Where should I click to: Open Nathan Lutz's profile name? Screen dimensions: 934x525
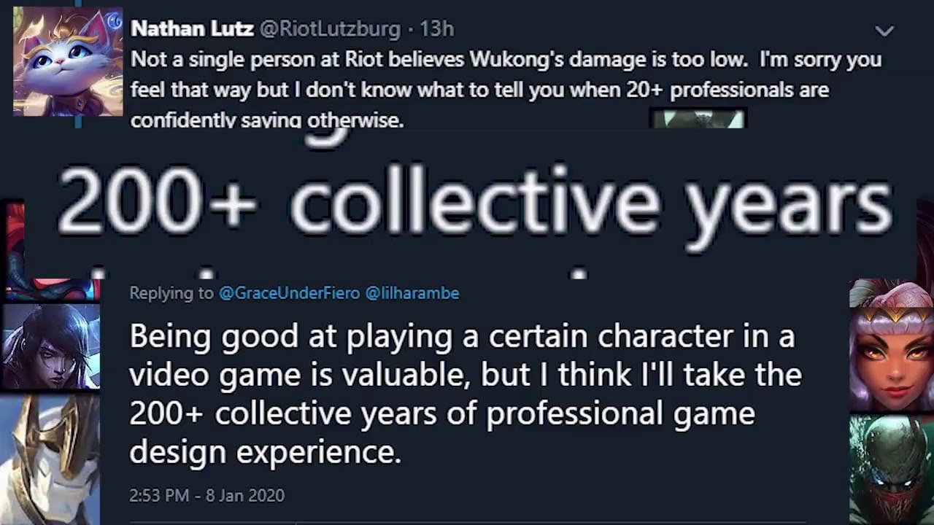click(192, 28)
